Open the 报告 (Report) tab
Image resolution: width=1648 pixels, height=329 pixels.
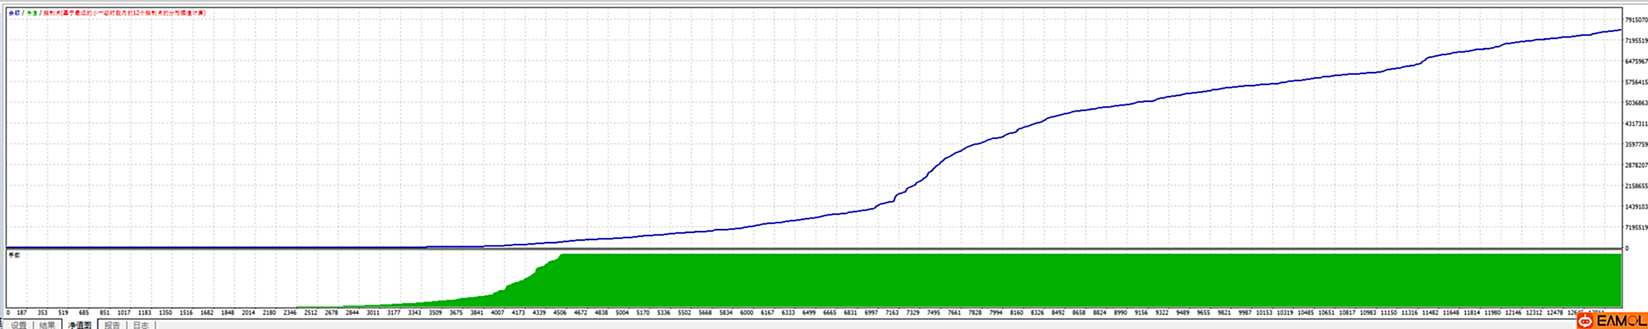(112, 325)
